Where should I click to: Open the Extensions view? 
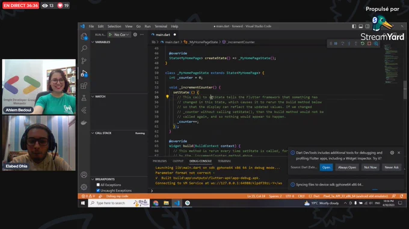click(x=84, y=86)
